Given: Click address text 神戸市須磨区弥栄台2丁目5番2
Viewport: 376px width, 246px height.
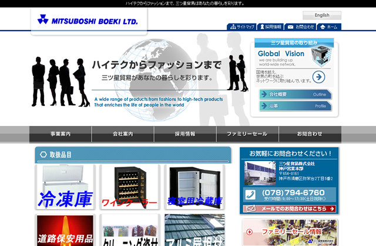Looking at the screenshot, I should [x=305, y=179].
